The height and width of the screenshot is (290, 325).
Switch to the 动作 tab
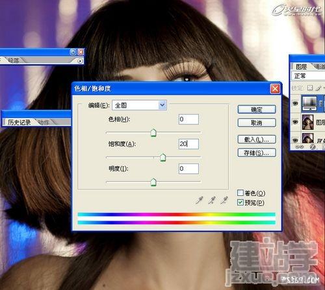[44, 123]
